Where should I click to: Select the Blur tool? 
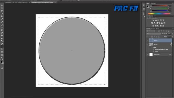tap(2, 38)
